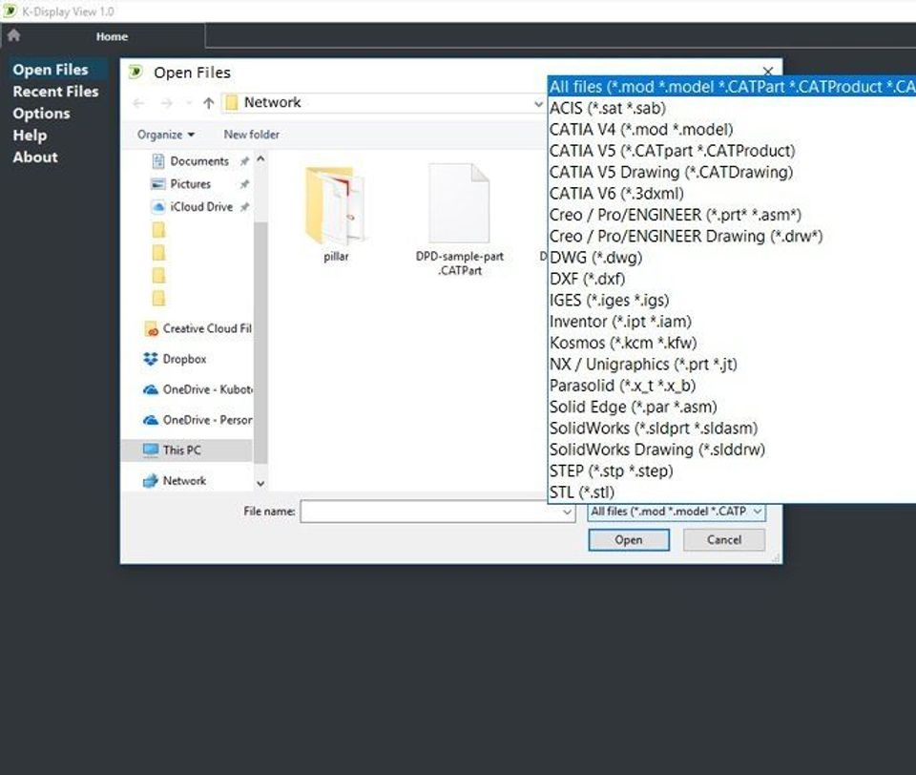Click New folder button
This screenshot has height=775, width=916.
251,135
